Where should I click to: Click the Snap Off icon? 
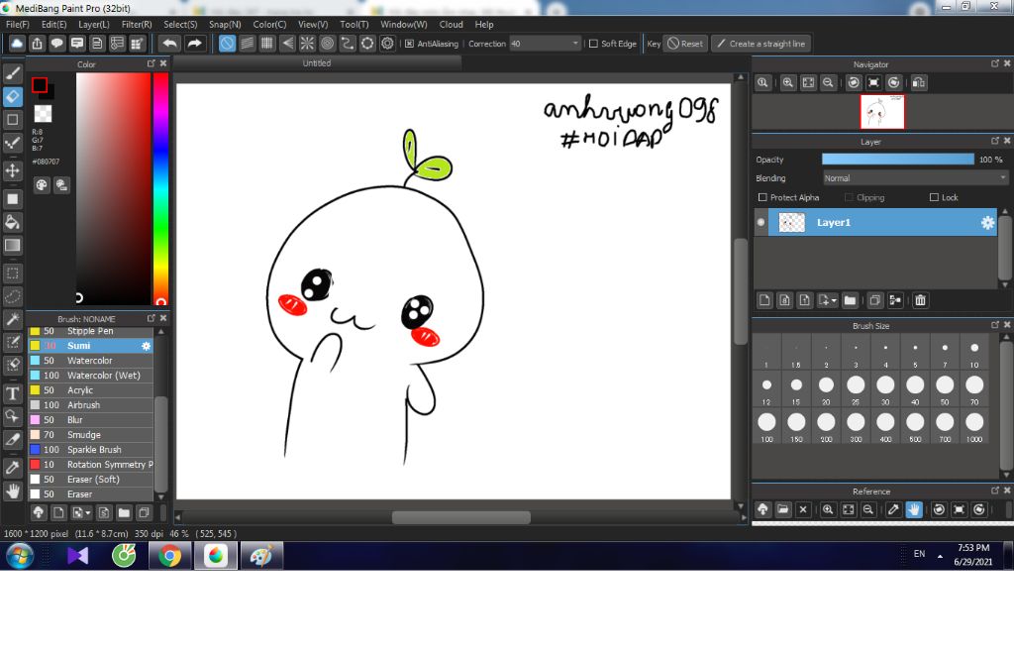pyautogui.click(x=227, y=44)
